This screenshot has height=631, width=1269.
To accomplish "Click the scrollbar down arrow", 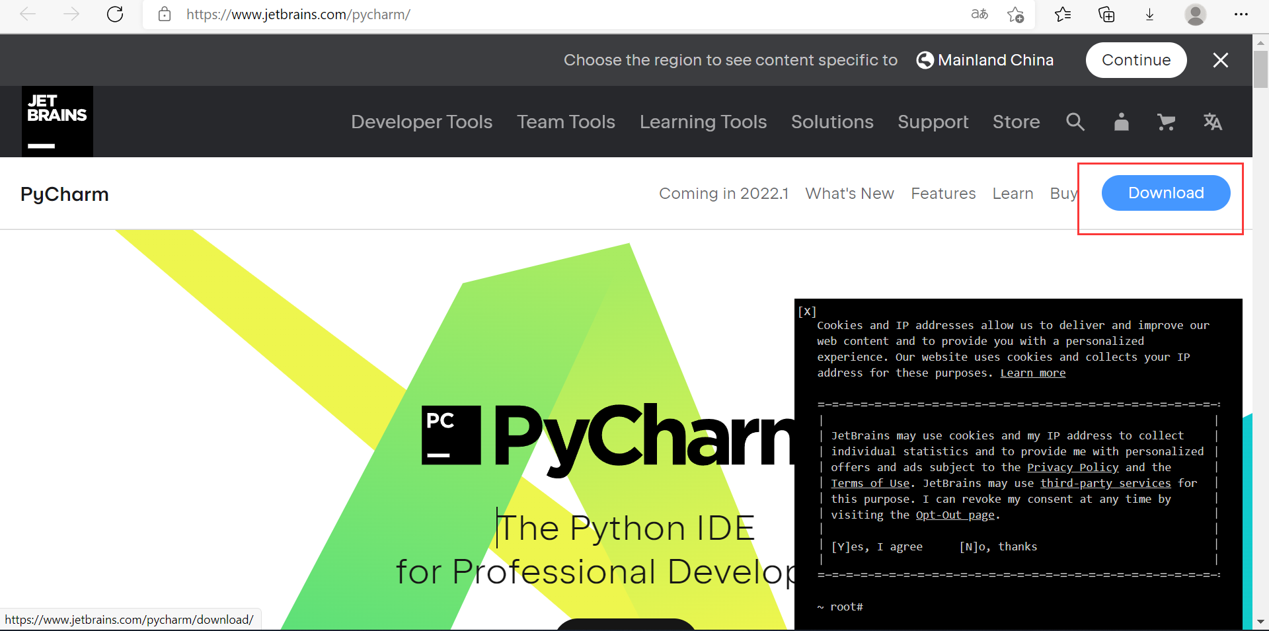I will point(1260,622).
